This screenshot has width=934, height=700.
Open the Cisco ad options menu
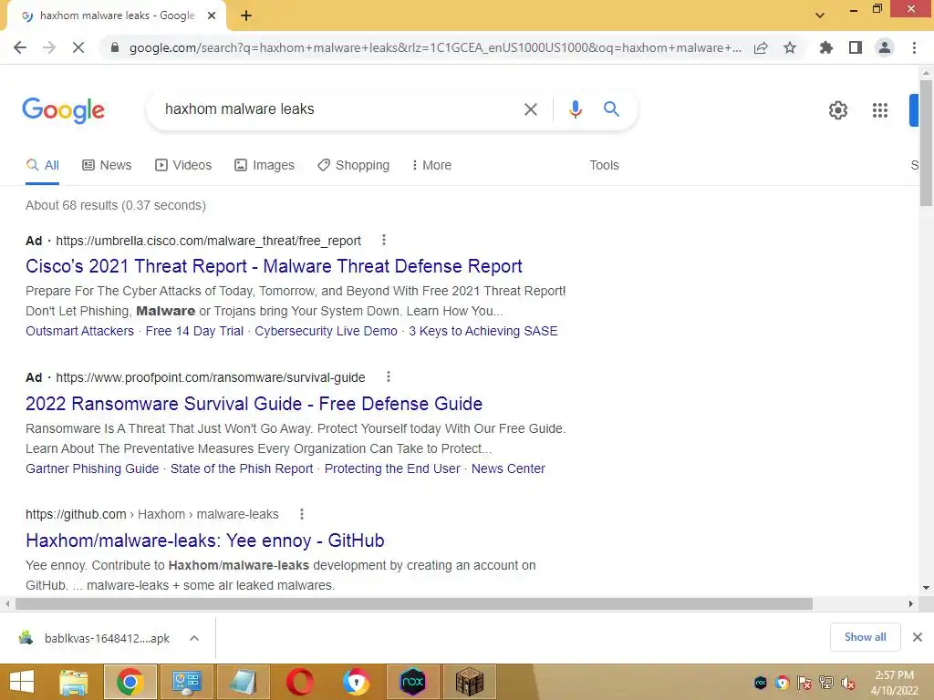(x=384, y=240)
